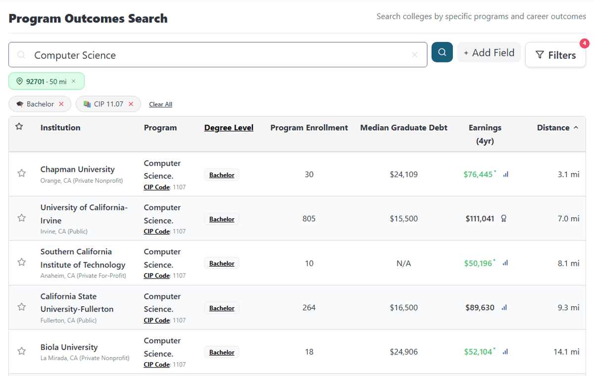This screenshot has height=376, width=594.
Task: Click the N/A median debt cell
Action: coord(404,263)
